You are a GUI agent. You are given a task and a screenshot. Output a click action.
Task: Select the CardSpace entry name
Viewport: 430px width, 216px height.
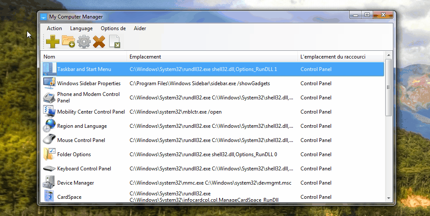point(69,197)
